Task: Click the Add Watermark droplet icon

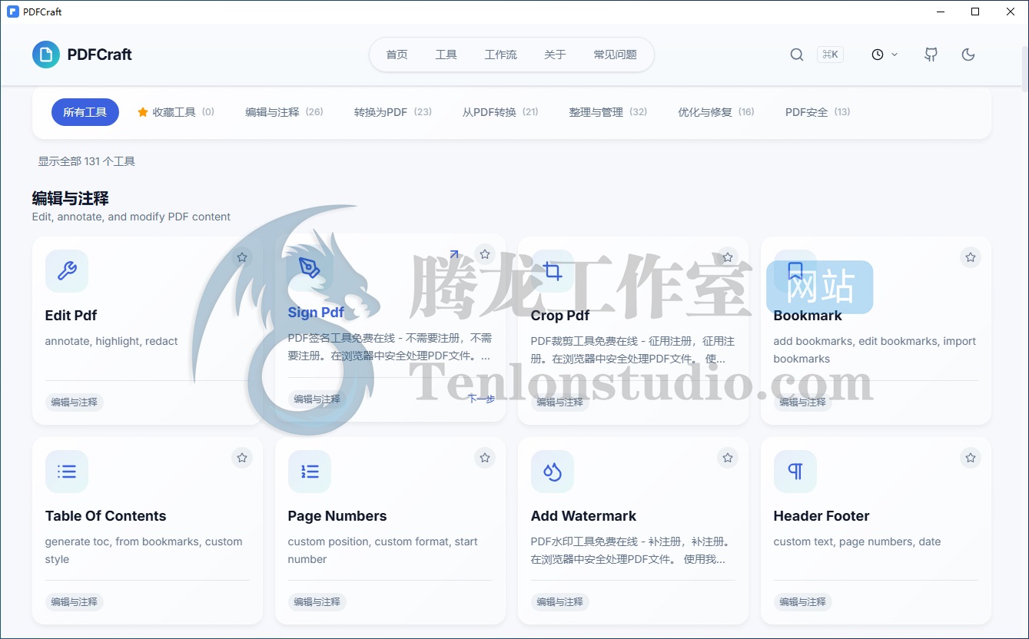Action: 553,472
